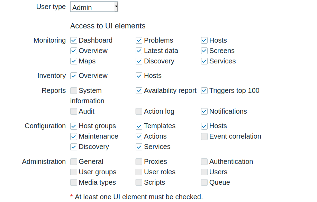Click the Administration Queue checkbox
Viewport: 317px width, 202px height.
pos(204,183)
